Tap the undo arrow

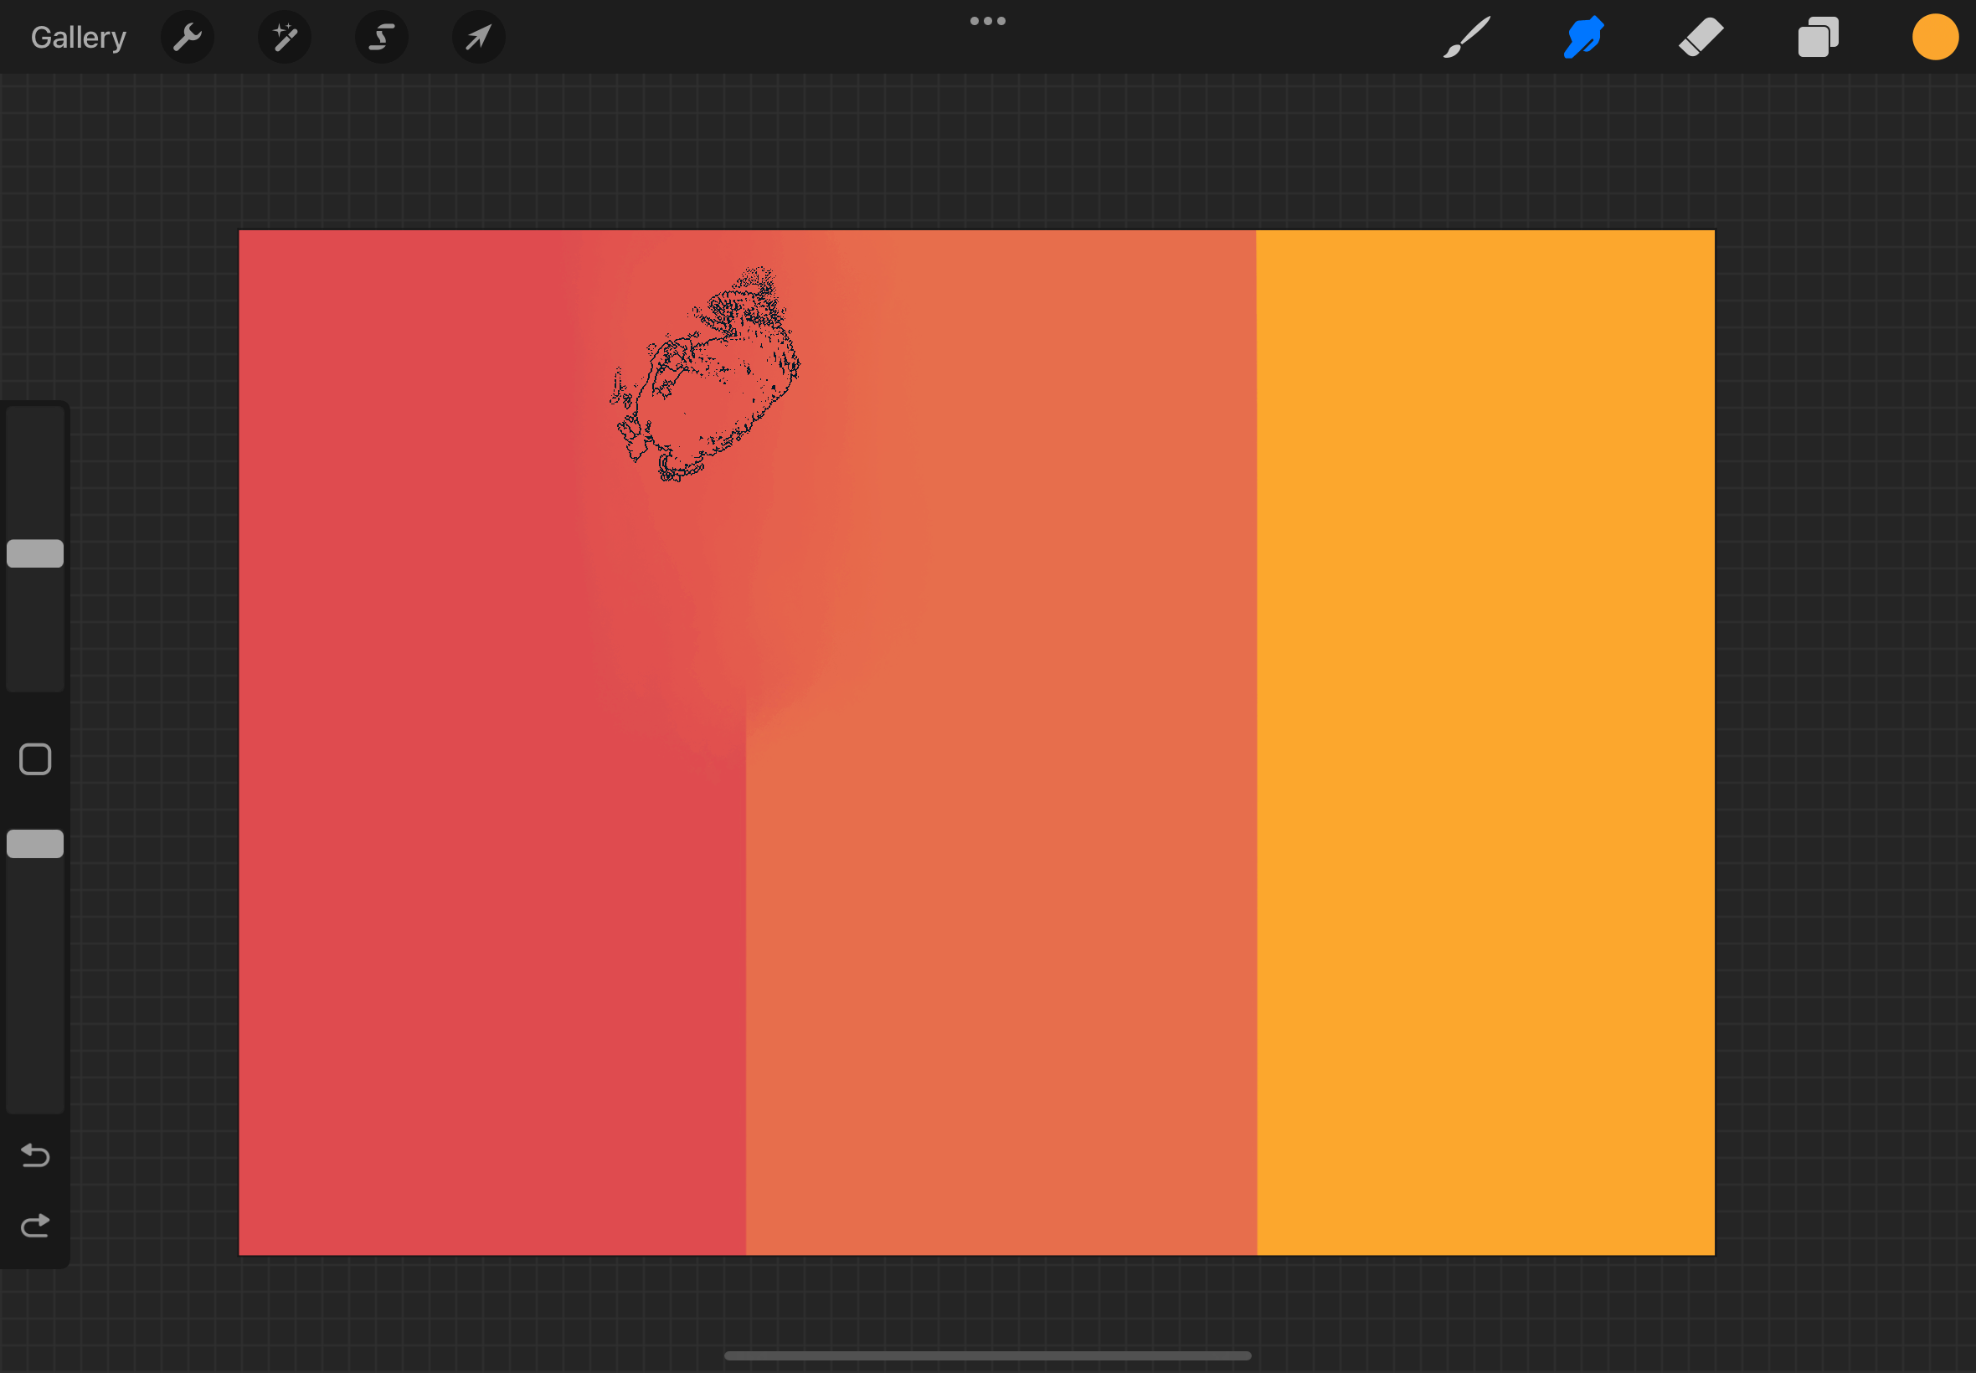[35, 1155]
